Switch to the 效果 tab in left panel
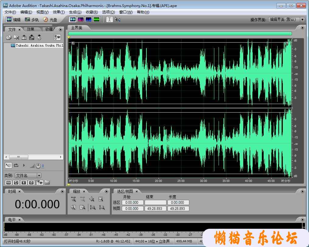This screenshot has width=309, height=247. point(30,29)
